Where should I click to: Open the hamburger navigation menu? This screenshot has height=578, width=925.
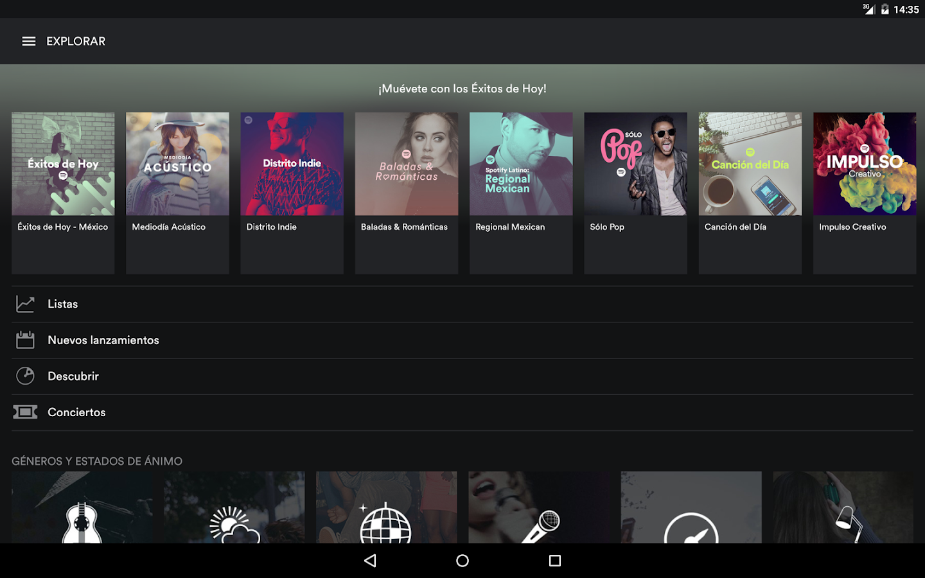coord(29,41)
